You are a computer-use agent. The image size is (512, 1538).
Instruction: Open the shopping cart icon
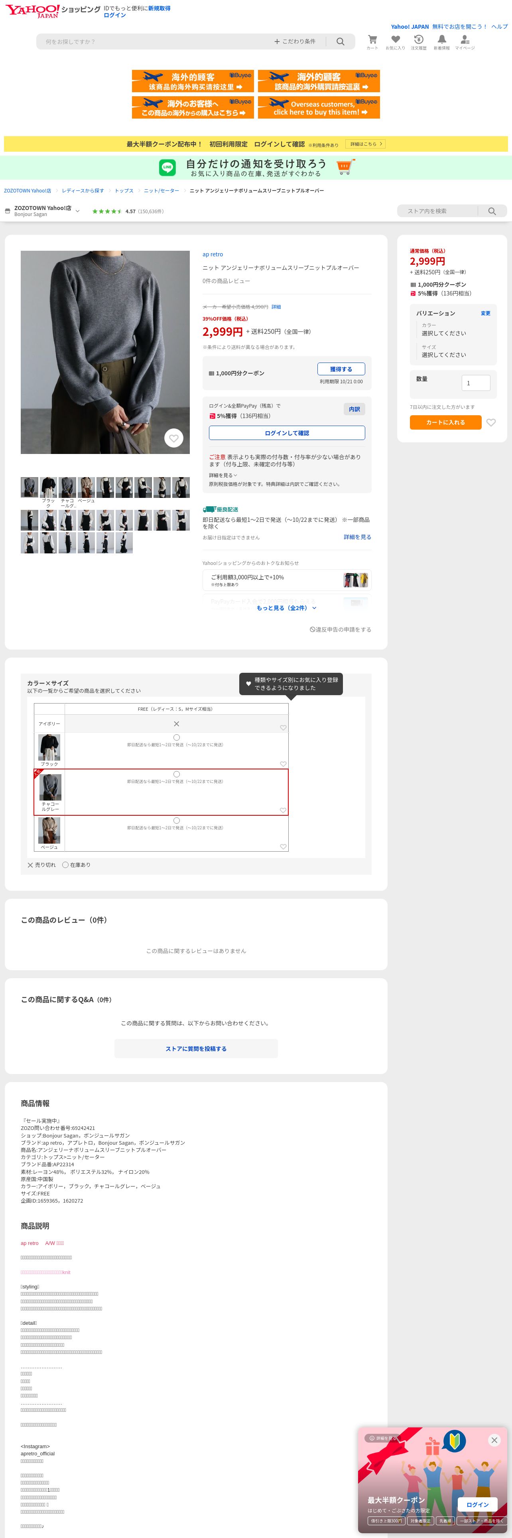[372, 40]
